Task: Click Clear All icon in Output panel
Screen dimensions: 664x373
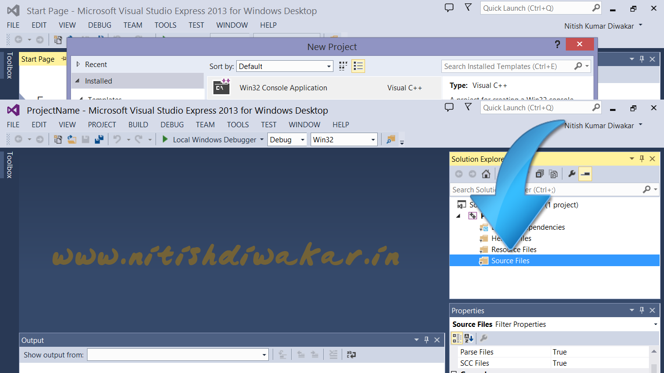Action: pos(333,355)
